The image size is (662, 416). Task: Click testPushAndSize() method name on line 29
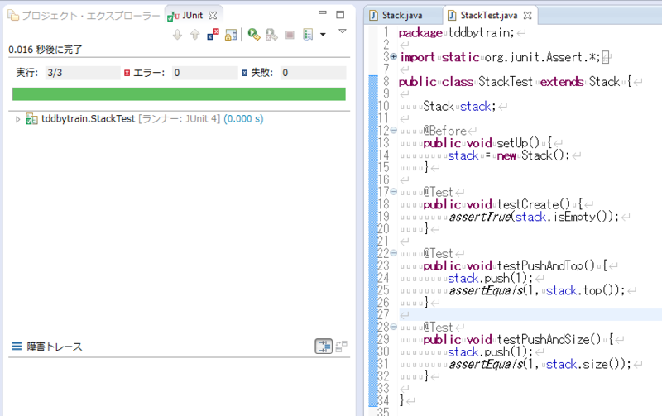point(549,339)
